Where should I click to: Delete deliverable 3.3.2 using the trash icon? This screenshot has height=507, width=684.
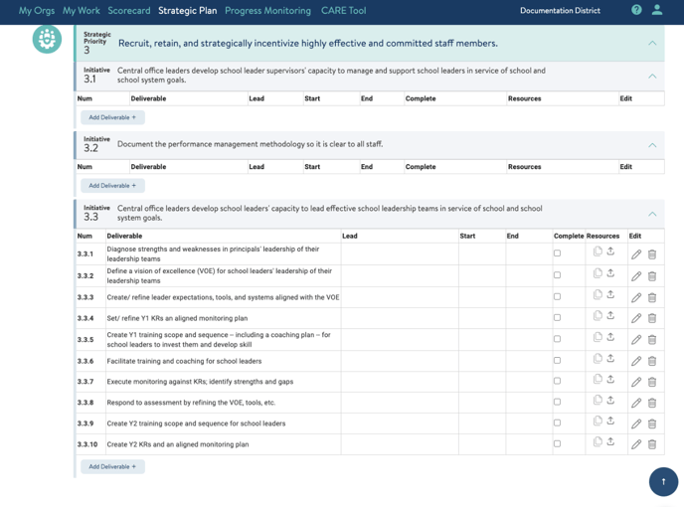652,276
